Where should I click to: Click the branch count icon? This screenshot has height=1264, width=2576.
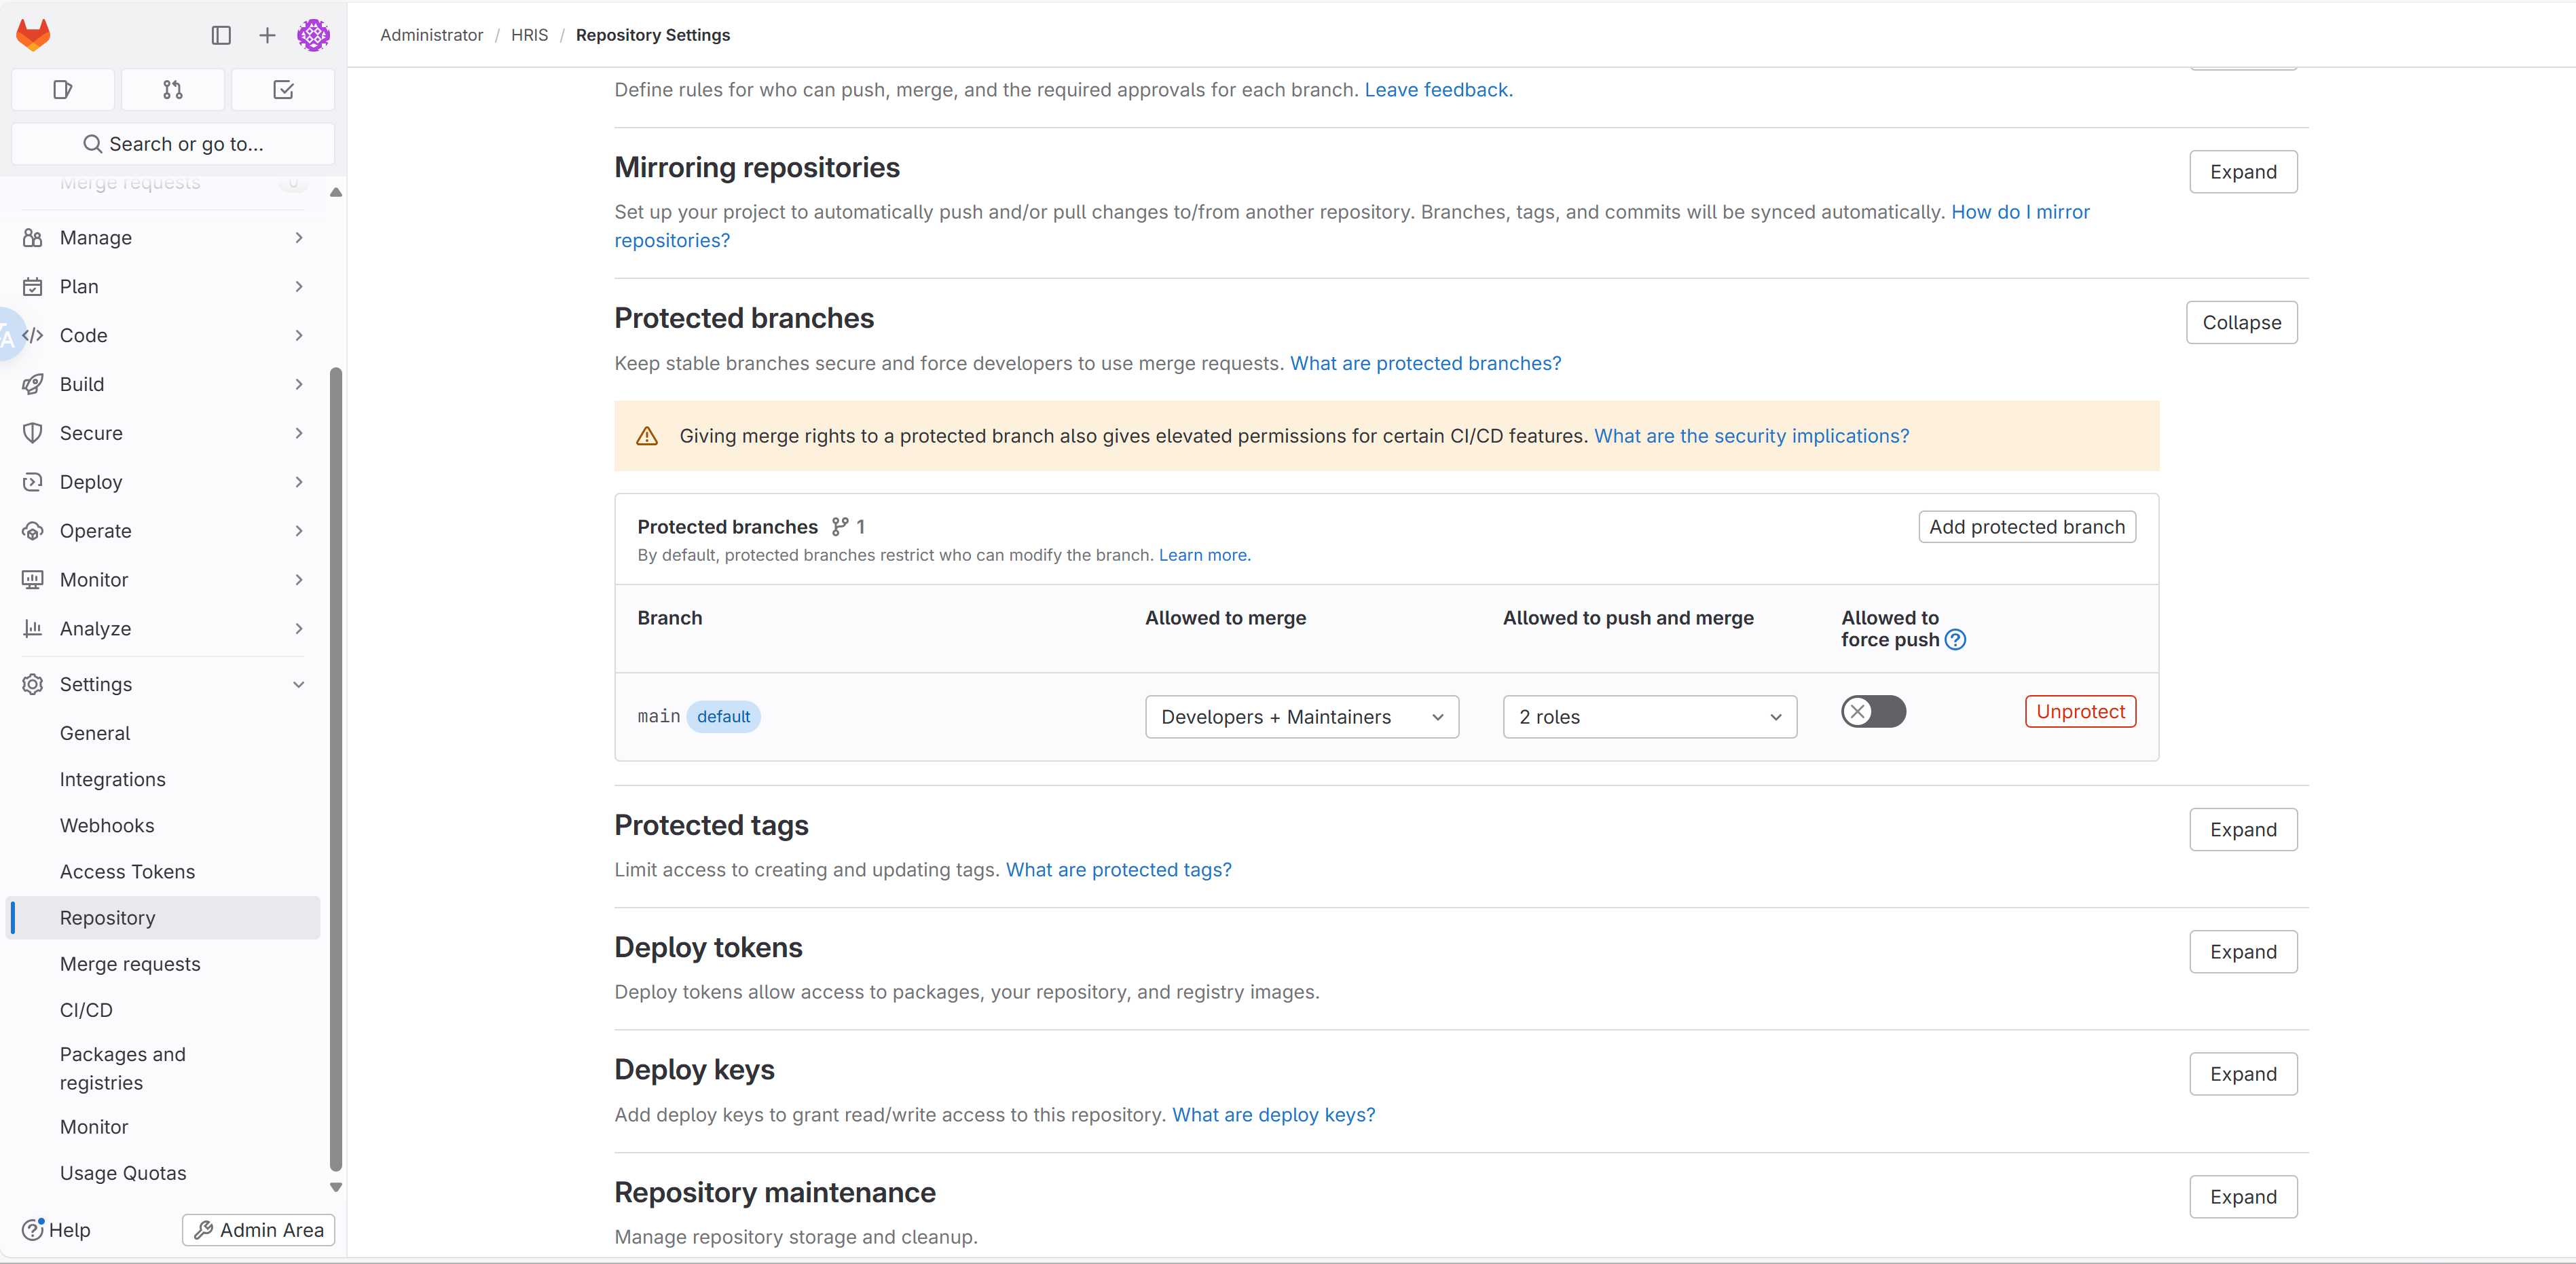click(x=840, y=527)
